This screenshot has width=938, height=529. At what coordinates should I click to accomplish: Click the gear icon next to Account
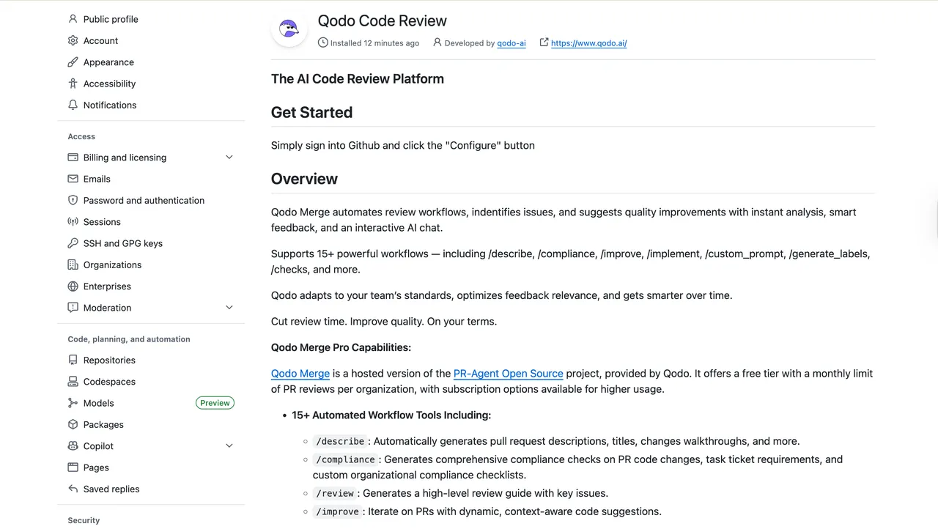[x=73, y=41]
